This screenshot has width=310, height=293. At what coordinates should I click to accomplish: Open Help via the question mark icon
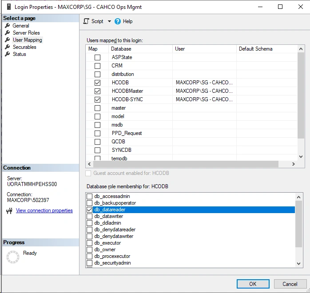(x=117, y=21)
